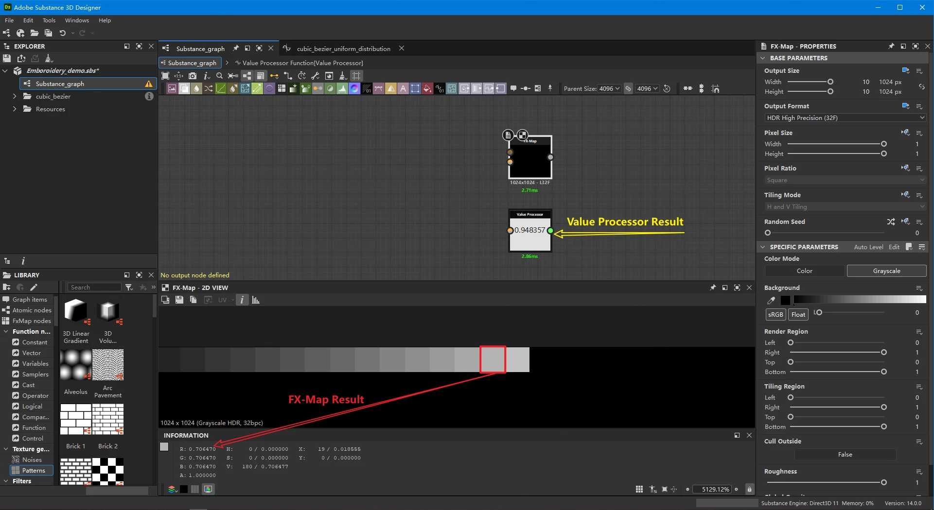Expand the cubic_bezier folder
The height and width of the screenshot is (510, 934).
15,96
